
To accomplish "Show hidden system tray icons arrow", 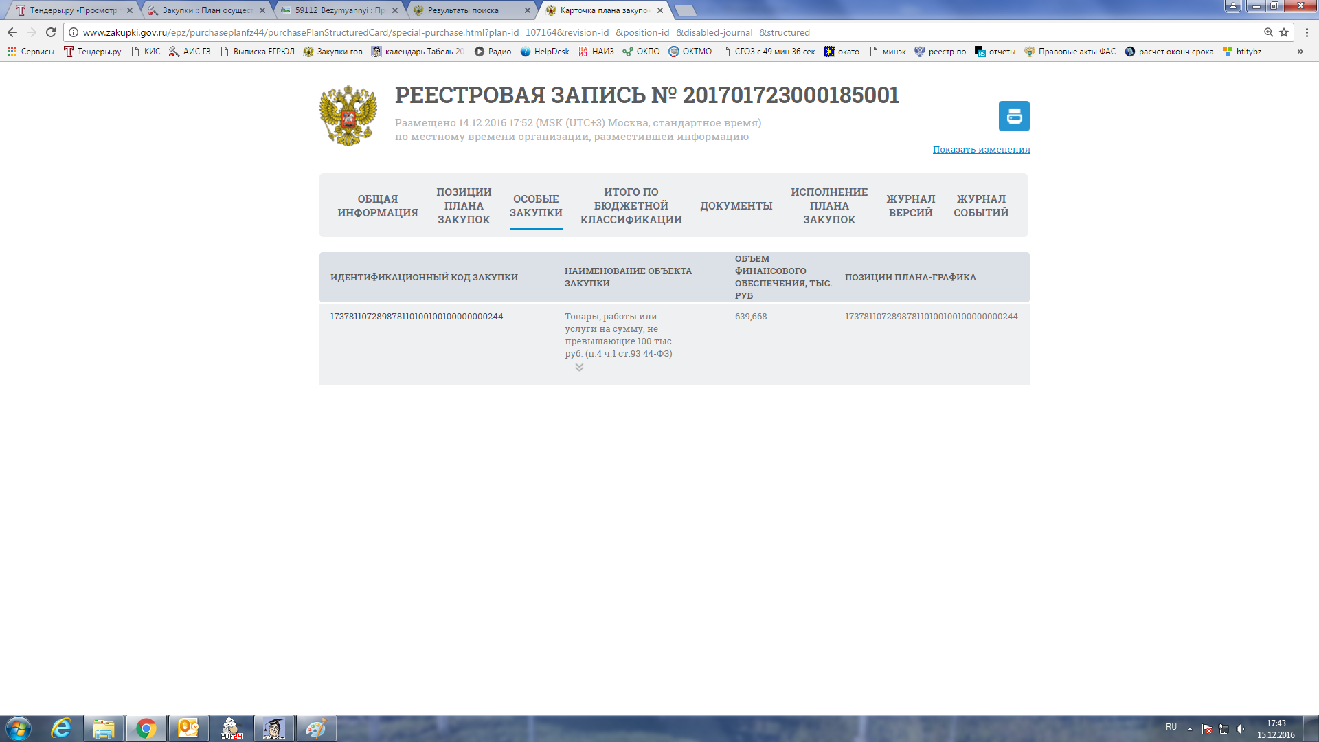I will pyautogui.click(x=1190, y=728).
